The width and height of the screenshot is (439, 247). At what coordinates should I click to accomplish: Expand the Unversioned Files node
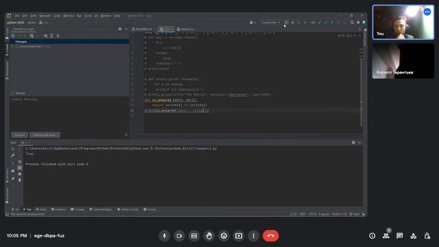[12, 47]
